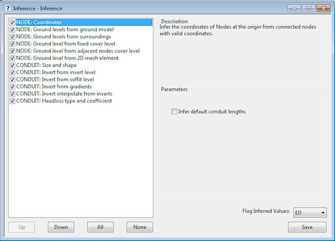Select NODE: Ground level from fixed cover level
The width and height of the screenshot is (335, 241).
[x=65, y=44]
